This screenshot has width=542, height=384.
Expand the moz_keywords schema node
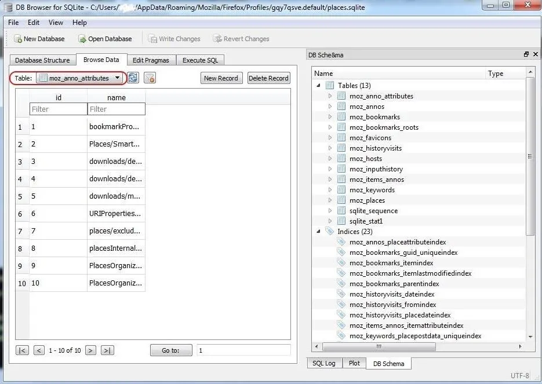click(330, 189)
